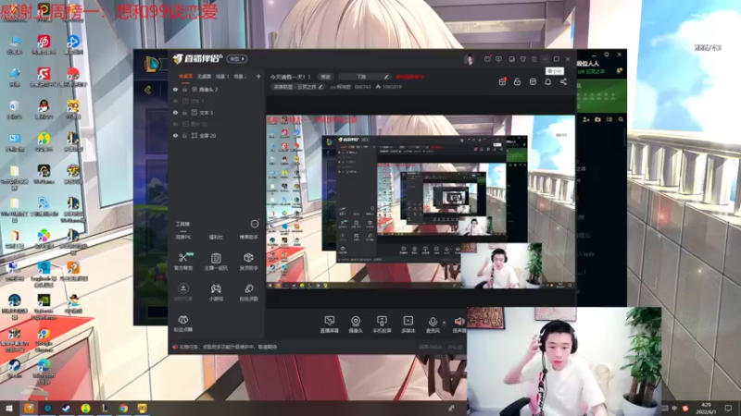741x416 pixels.
Task: Open mode switcher pill beside 直播伴侣 logo
Action: (237, 59)
